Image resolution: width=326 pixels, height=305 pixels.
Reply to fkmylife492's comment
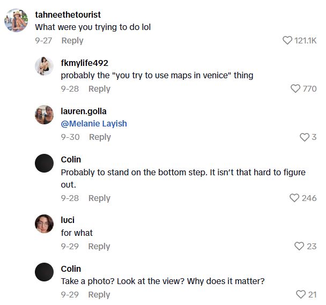pos(99,88)
